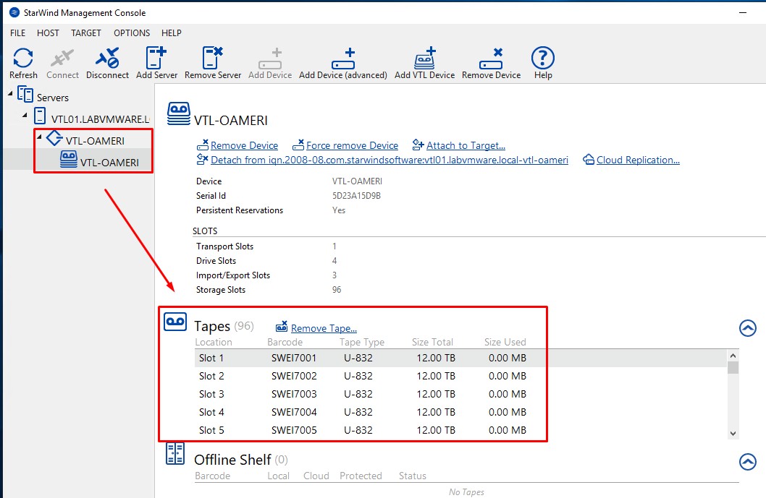Viewport: 766px width, 498px height.
Task: Select VTL01.LABVMWARE server in tree
Action: [x=100, y=119]
